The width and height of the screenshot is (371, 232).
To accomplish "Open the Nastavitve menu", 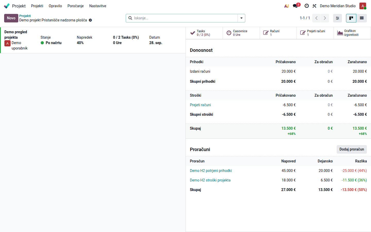I will pos(98,6).
